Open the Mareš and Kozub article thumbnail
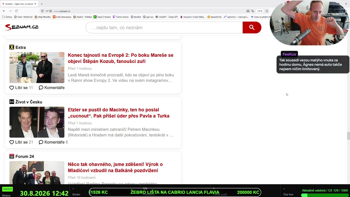Viewport: 350px width, 197px height. pos(37,68)
